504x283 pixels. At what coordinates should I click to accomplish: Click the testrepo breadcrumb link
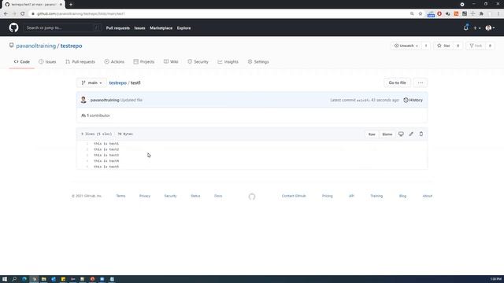[x=117, y=83]
